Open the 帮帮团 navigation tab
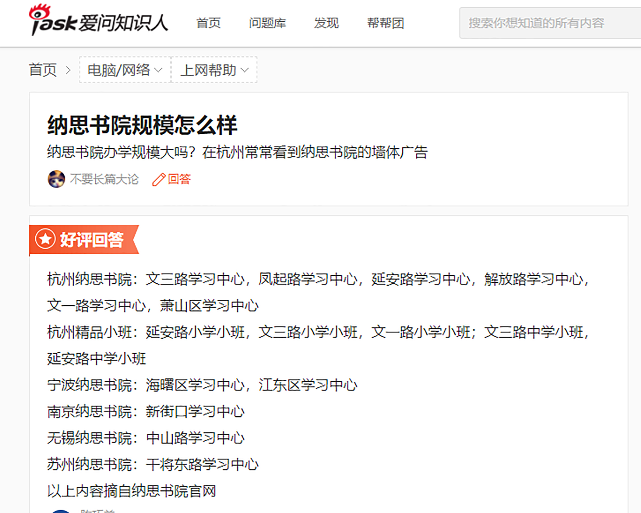This screenshot has height=513, width=641. point(385,23)
